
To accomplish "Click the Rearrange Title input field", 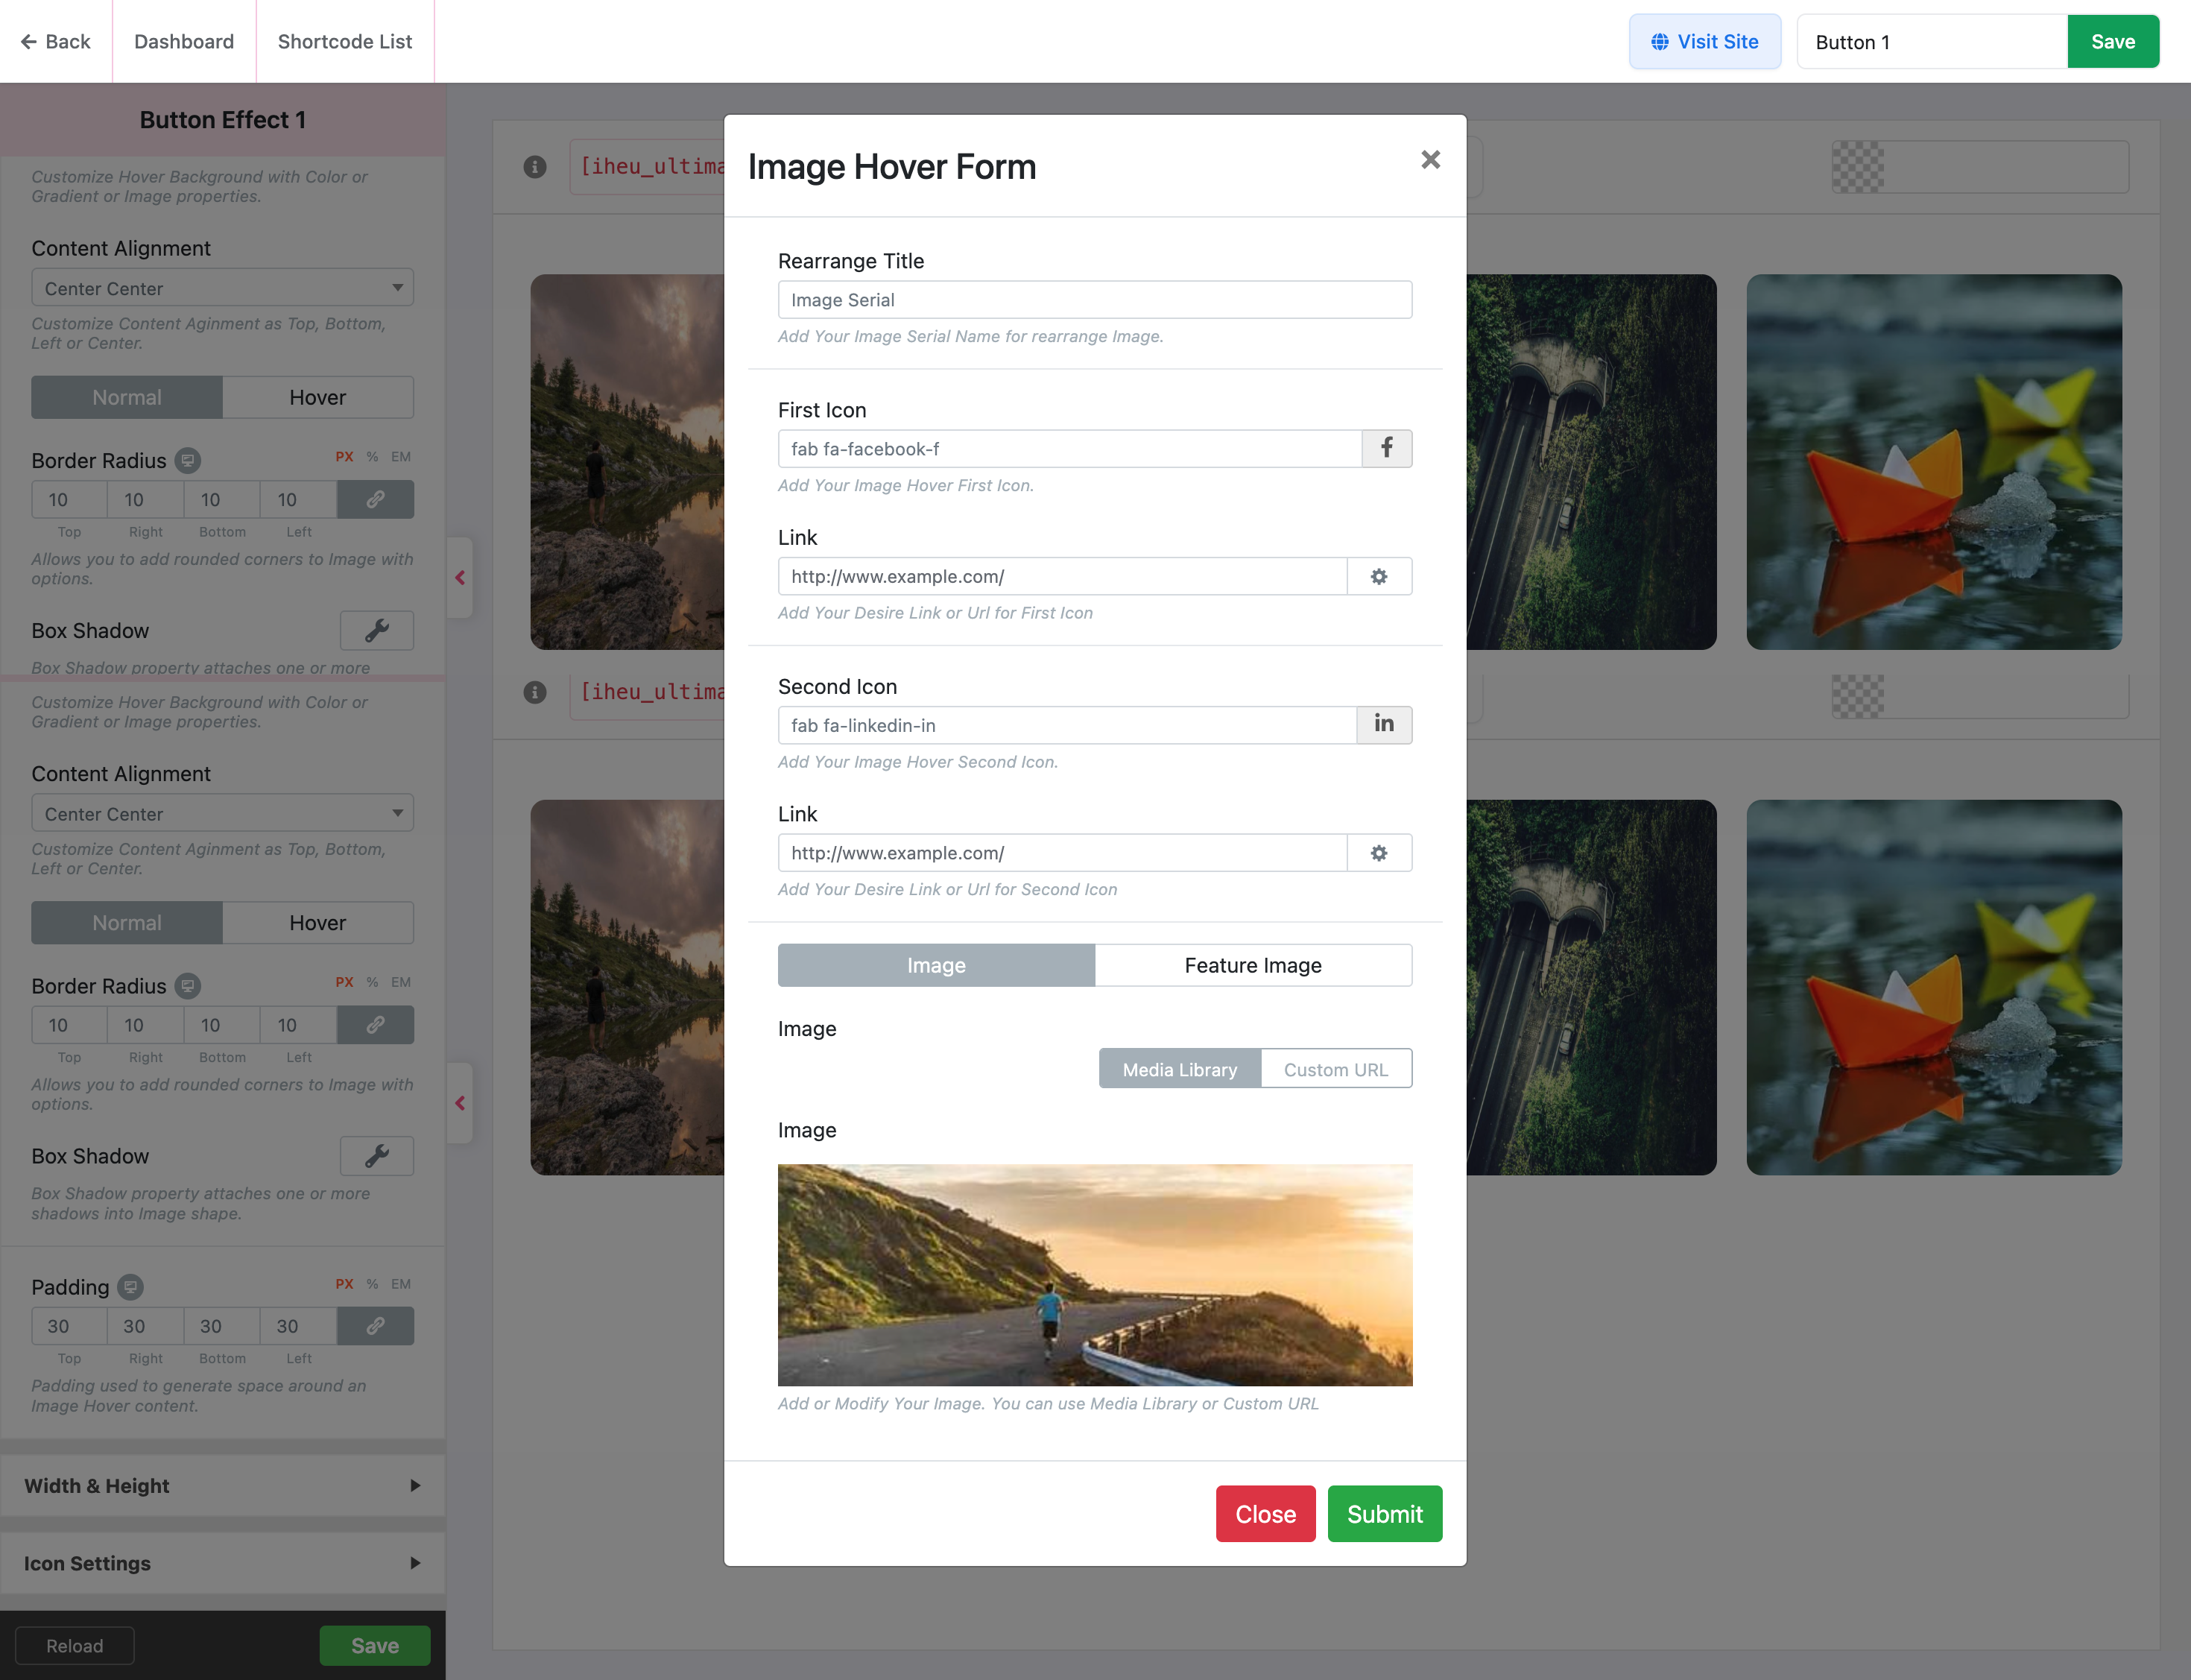I will [1094, 300].
